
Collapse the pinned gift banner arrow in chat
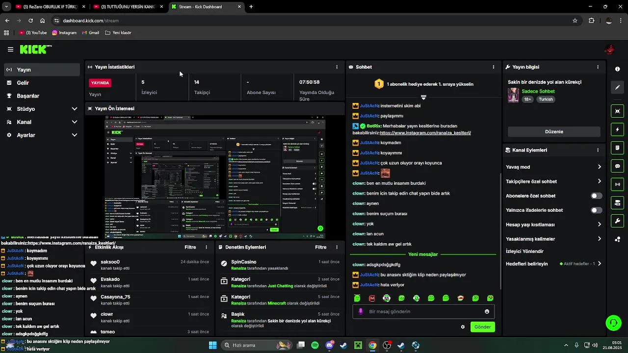[x=423, y=97]
